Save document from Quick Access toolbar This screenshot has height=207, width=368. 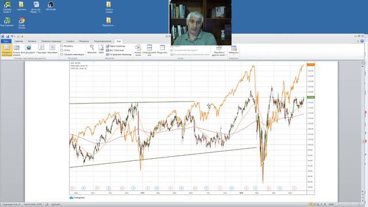tap(7, 36)
